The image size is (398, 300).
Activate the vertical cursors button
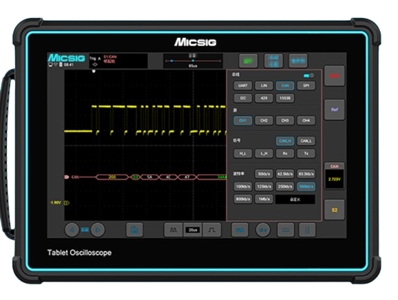coord(307,229)
